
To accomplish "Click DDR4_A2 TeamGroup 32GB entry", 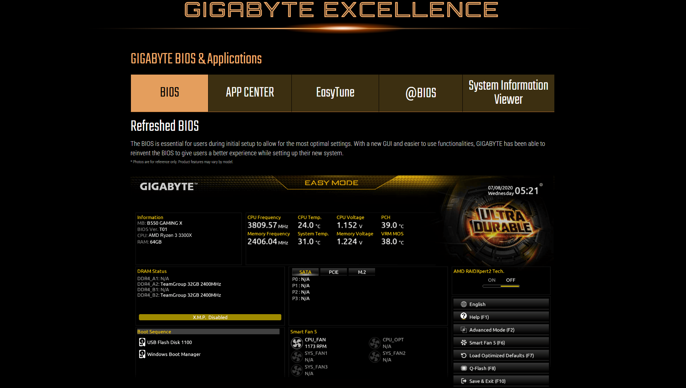I will [x=179, y=284].
